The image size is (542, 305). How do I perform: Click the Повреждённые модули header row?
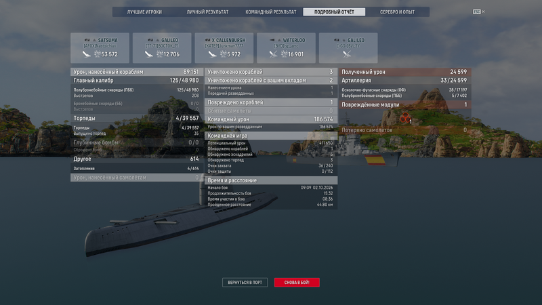[404, 105]
